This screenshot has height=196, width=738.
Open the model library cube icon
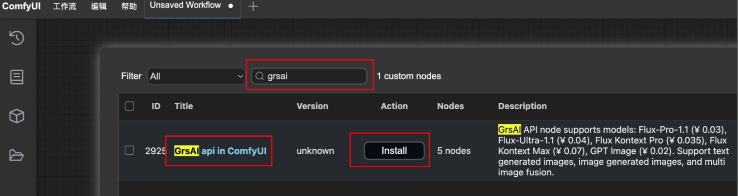pyautogui.click(x=17, y=116)
